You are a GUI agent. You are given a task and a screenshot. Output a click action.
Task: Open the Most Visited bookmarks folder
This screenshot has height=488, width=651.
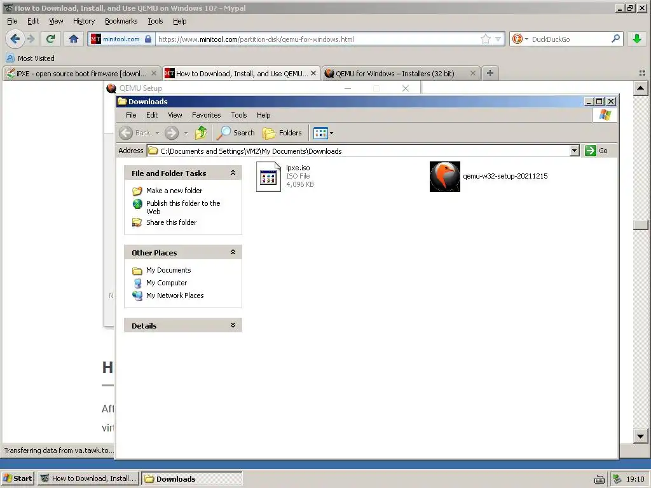coord(31,58)
